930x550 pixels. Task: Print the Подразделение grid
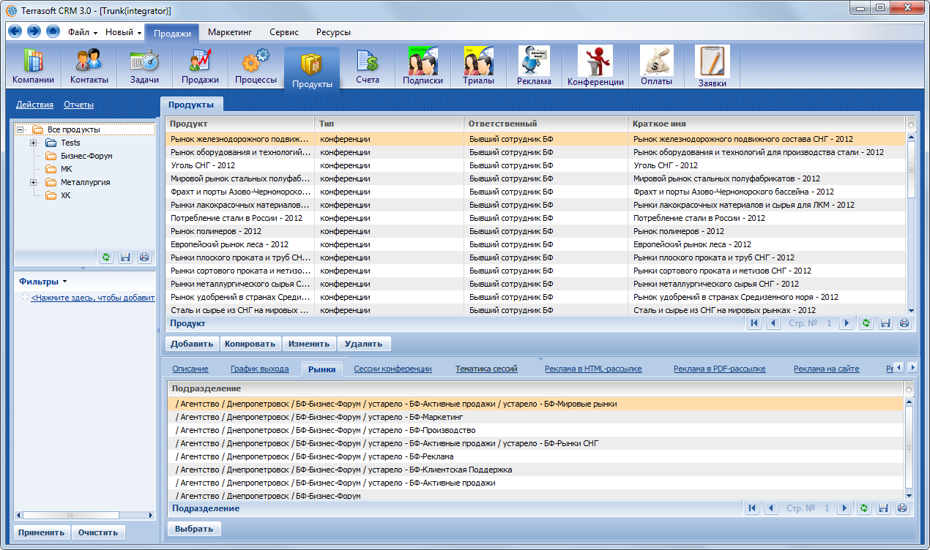point(902,508)
